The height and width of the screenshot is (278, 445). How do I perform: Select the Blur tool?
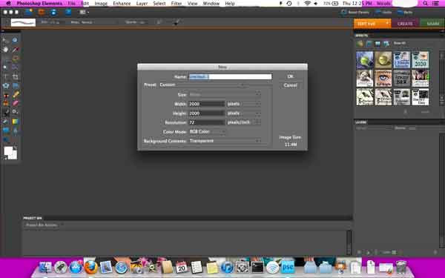pos(15,130)
